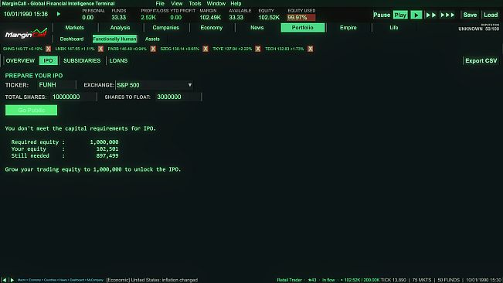Switch to the Analysis tab
Viewport: 503px width, 283px height.
pos(120,28)
